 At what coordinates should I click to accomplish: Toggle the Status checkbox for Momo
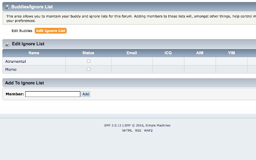(88, 69)
